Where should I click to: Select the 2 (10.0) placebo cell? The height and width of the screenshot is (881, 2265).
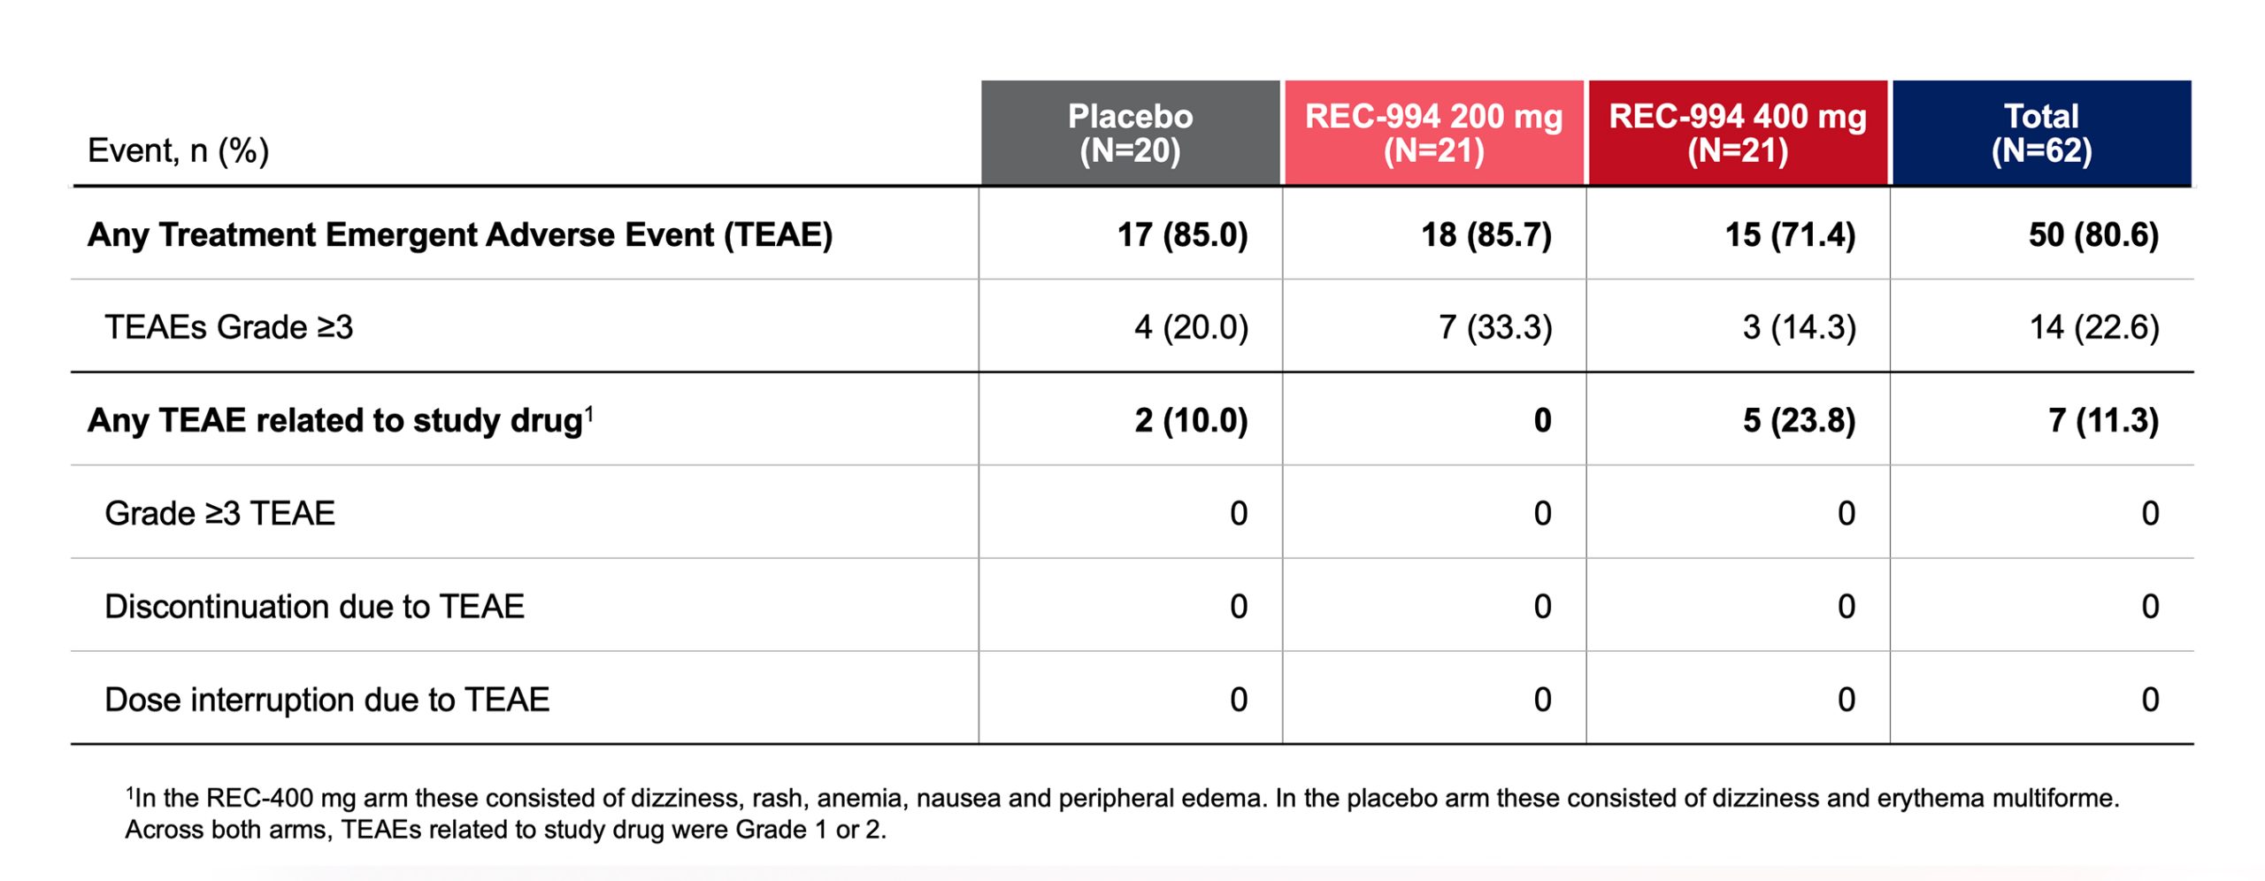point(1192,420)
